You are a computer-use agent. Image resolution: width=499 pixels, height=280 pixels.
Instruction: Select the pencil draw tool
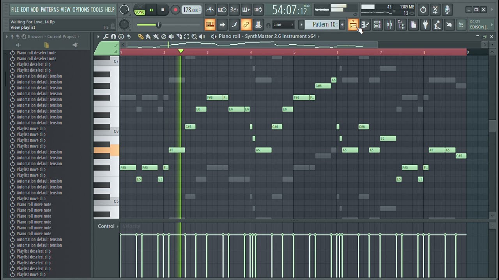coord(141,37)
